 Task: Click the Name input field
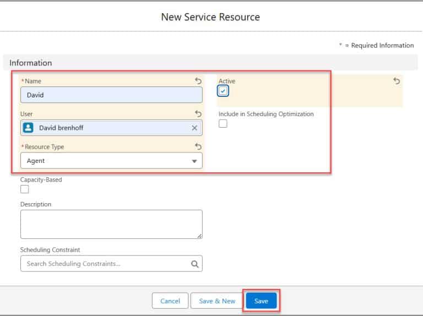[111, 95]
